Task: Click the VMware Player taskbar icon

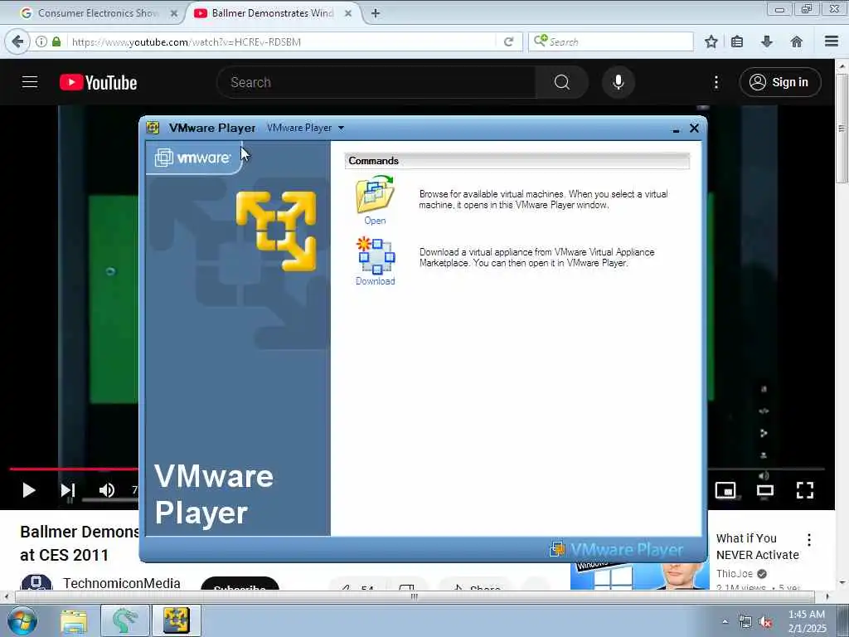Action: tap(176, 620)
